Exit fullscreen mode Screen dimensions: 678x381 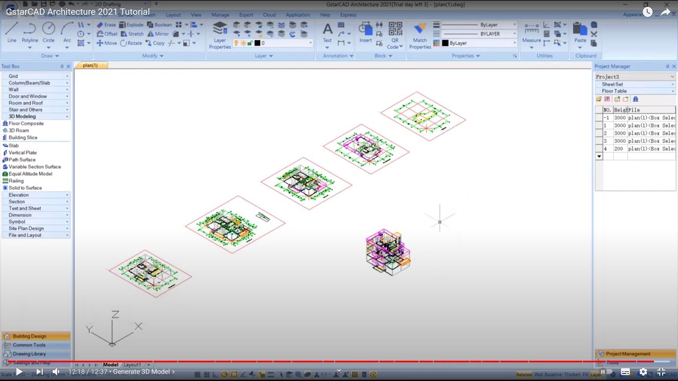pos(661,371)
